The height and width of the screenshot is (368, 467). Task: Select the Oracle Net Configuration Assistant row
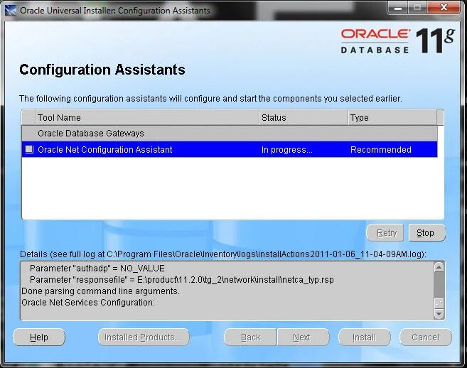pos(230,149)
